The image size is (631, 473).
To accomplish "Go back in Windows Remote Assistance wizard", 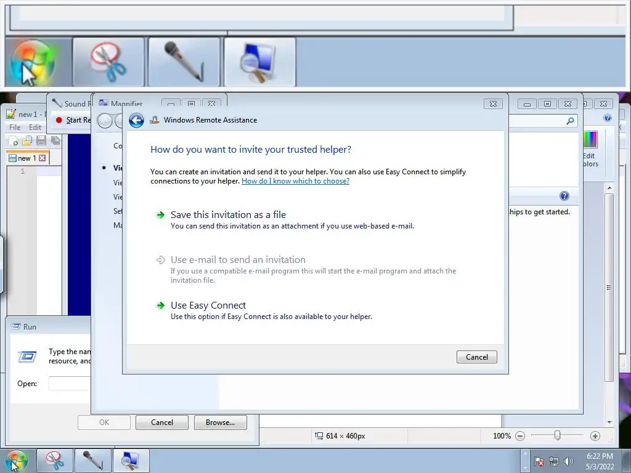I will [136, 120].
